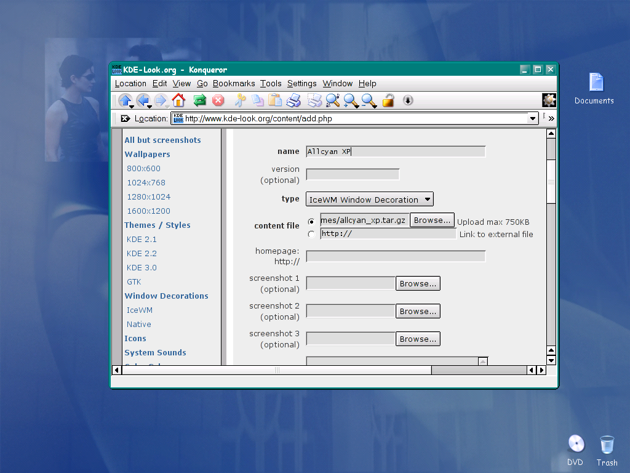Go back with the Back arrow icon
The height and width of the screenshot is (473, 630).
click(x=143, y=100)
